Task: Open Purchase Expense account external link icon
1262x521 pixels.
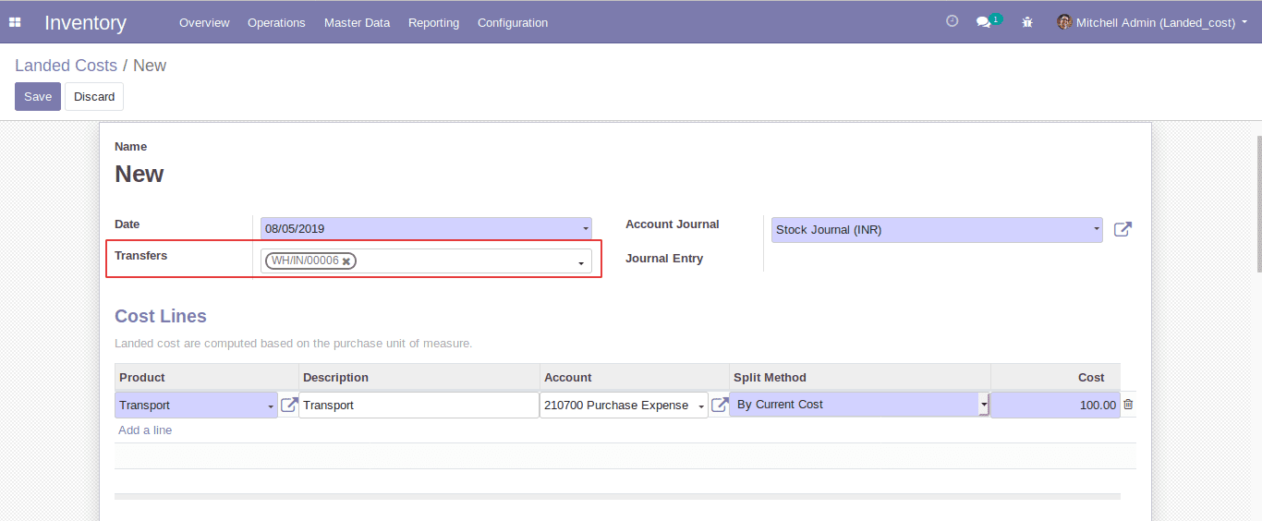Action: click(720, 405)
